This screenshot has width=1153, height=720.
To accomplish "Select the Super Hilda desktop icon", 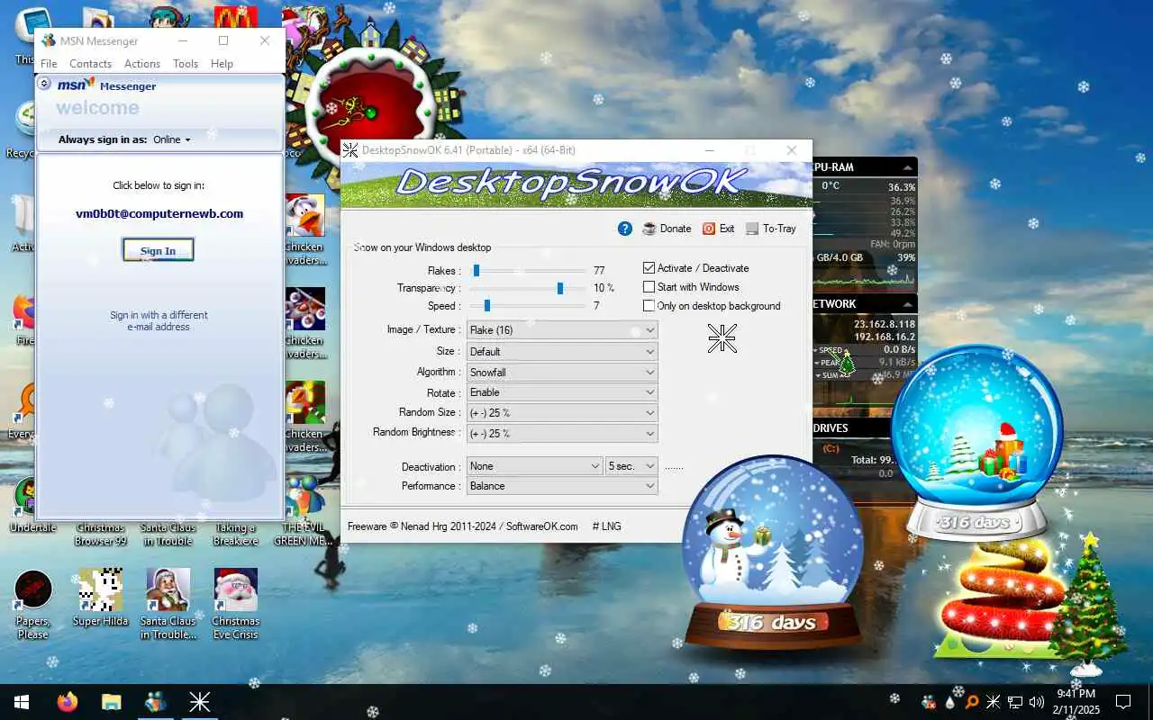I will point(100,598).
